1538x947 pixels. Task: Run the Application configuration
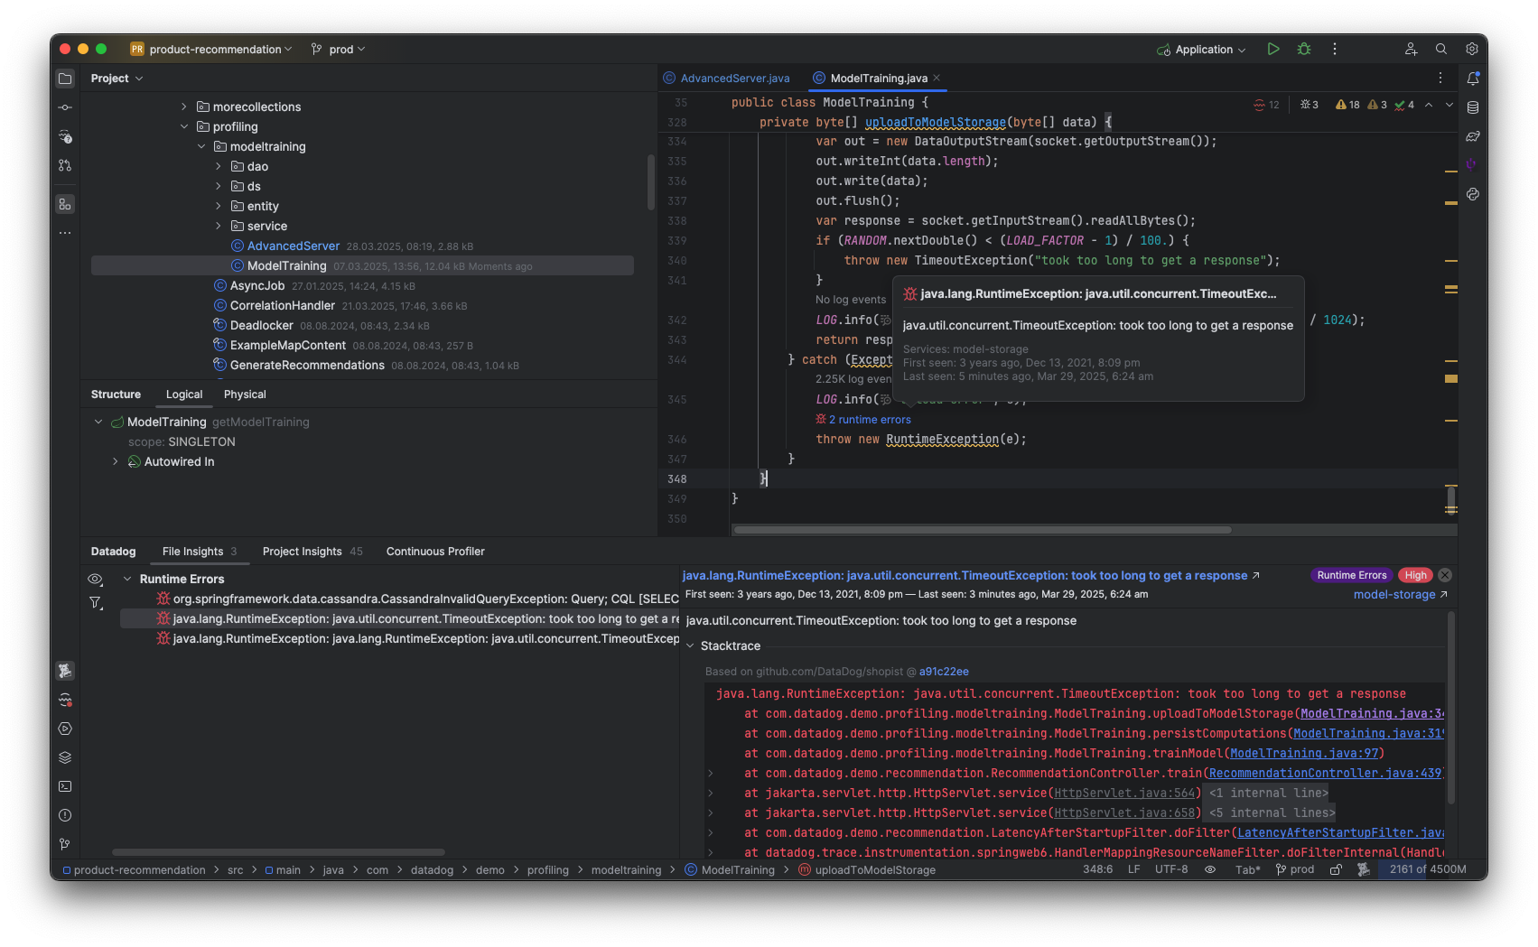pyautogui.click(x=1273, y=49)
